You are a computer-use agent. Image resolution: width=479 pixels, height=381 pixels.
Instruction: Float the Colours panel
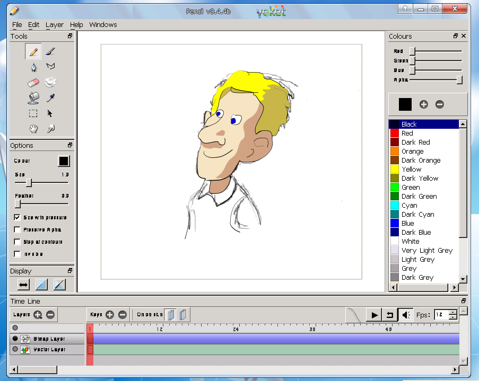click(x=456, y=36)
